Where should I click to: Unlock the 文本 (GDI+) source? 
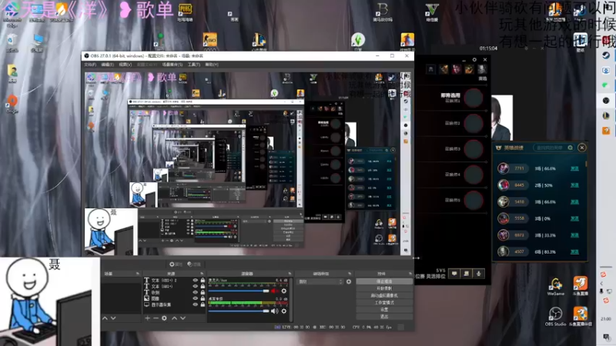coord(203,286)
